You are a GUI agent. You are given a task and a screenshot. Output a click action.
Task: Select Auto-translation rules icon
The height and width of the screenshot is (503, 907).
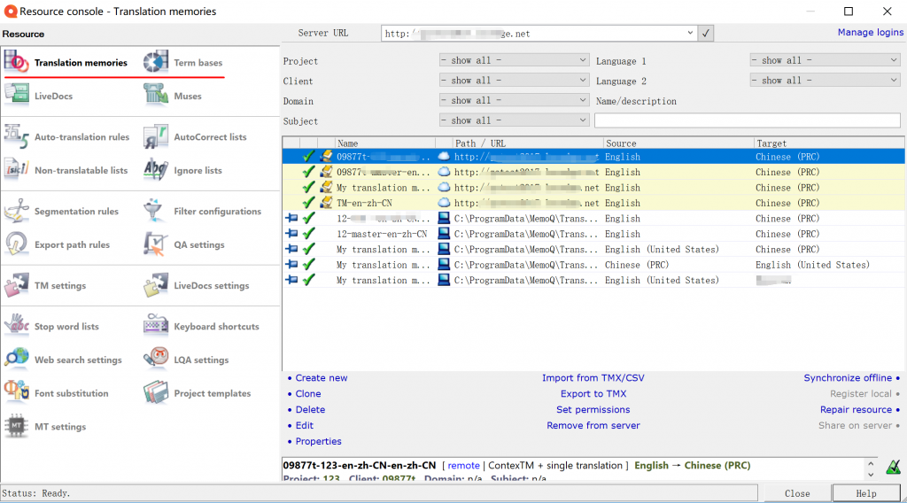coord(17,136)
